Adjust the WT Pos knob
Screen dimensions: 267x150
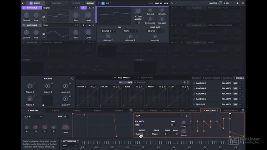138,11
